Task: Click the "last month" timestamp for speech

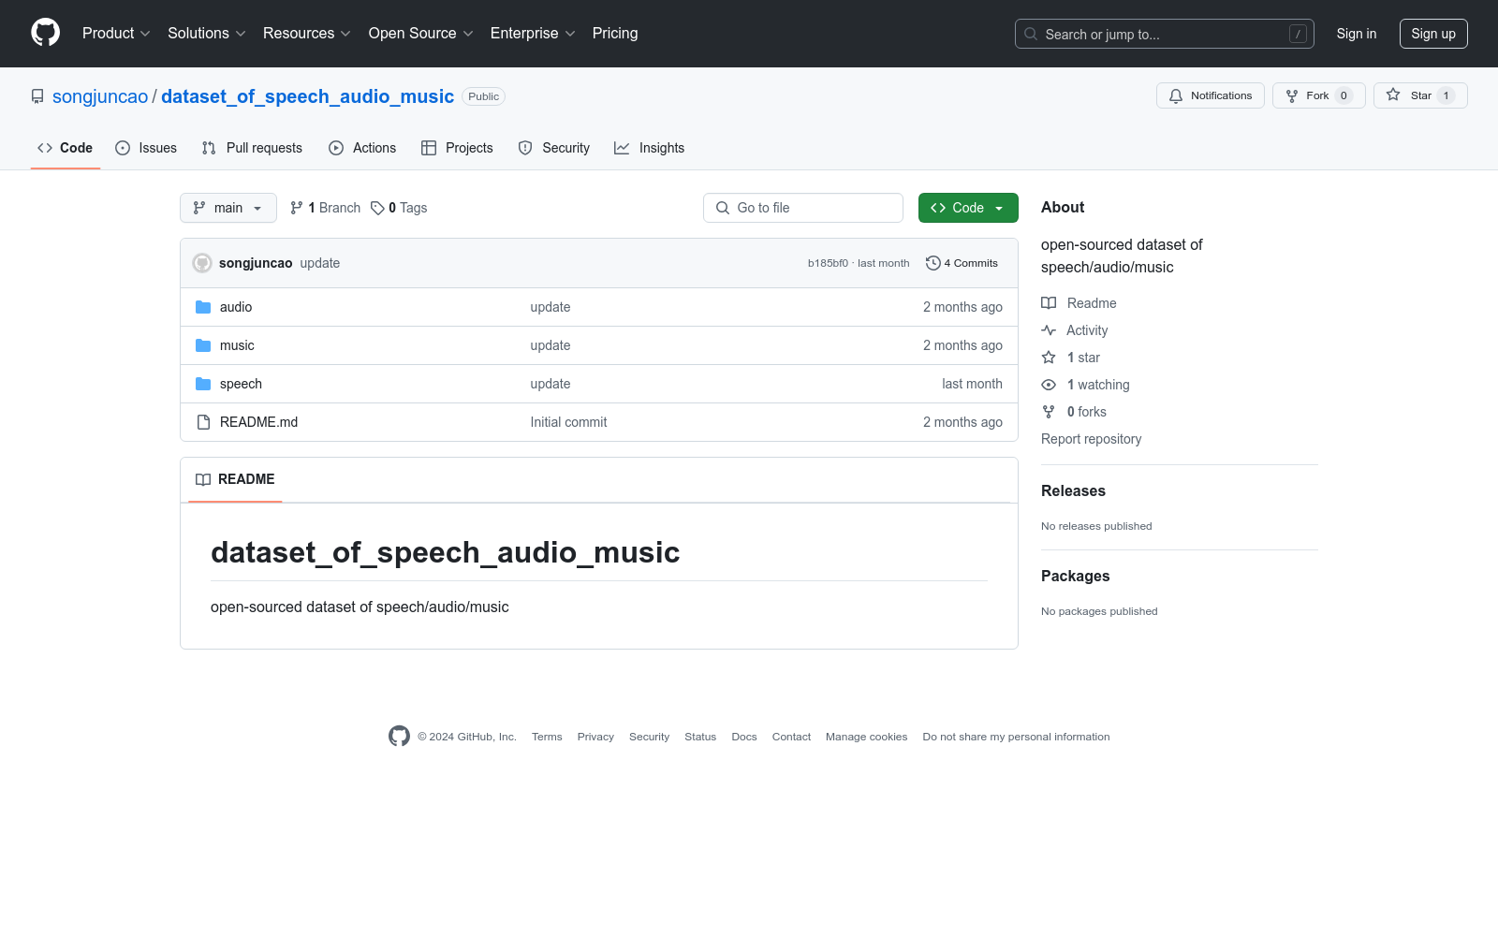Action: pos(972,384)
